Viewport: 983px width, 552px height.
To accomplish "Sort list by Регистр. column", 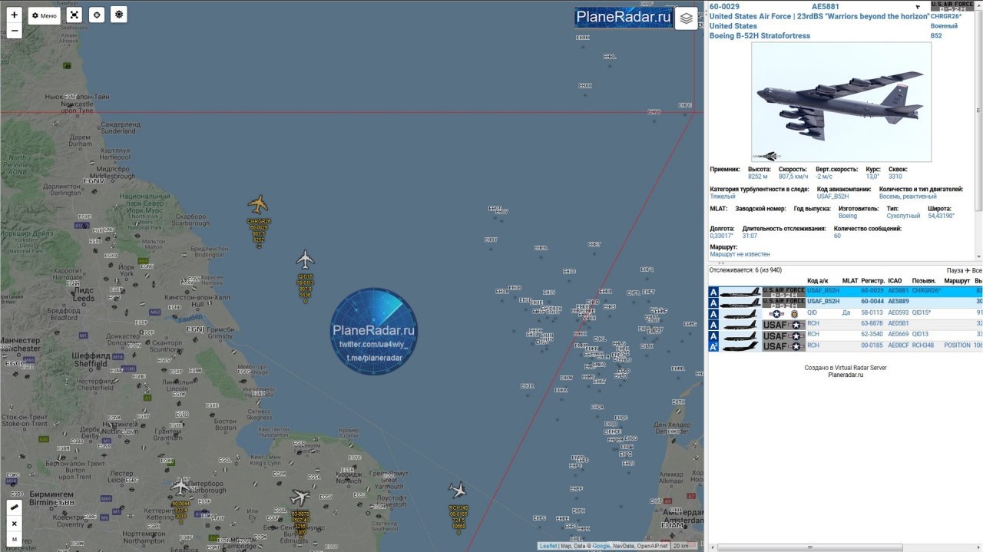I will (x=873, y=281).
